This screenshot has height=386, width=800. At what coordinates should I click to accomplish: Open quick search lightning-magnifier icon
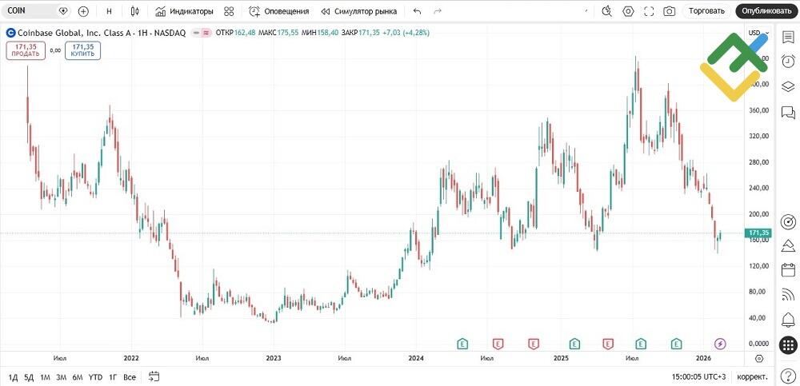click(606, 11)
